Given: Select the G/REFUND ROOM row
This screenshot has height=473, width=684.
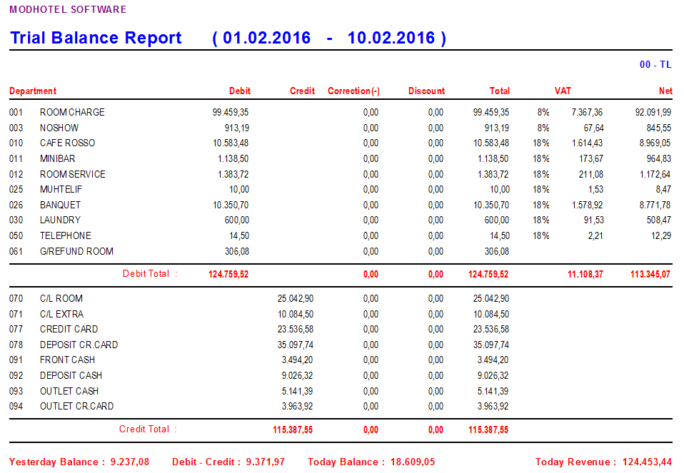Looking at the screenshot, I should click(76, 252).
